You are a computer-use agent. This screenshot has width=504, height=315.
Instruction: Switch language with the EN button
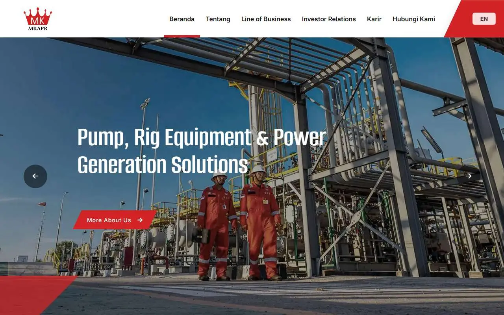484,19
